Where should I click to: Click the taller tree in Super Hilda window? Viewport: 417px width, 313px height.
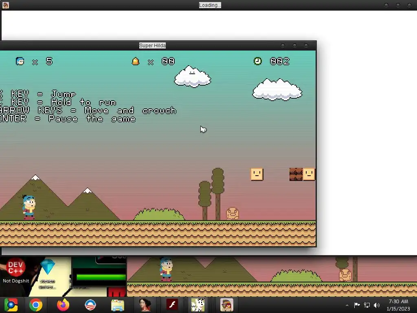coord(218,194)
